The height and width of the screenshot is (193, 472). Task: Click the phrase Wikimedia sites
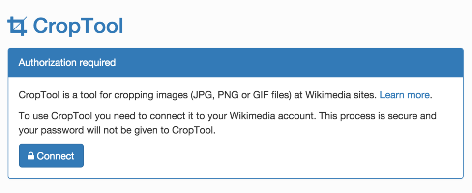pyautogui.click(x=341, y=95)
